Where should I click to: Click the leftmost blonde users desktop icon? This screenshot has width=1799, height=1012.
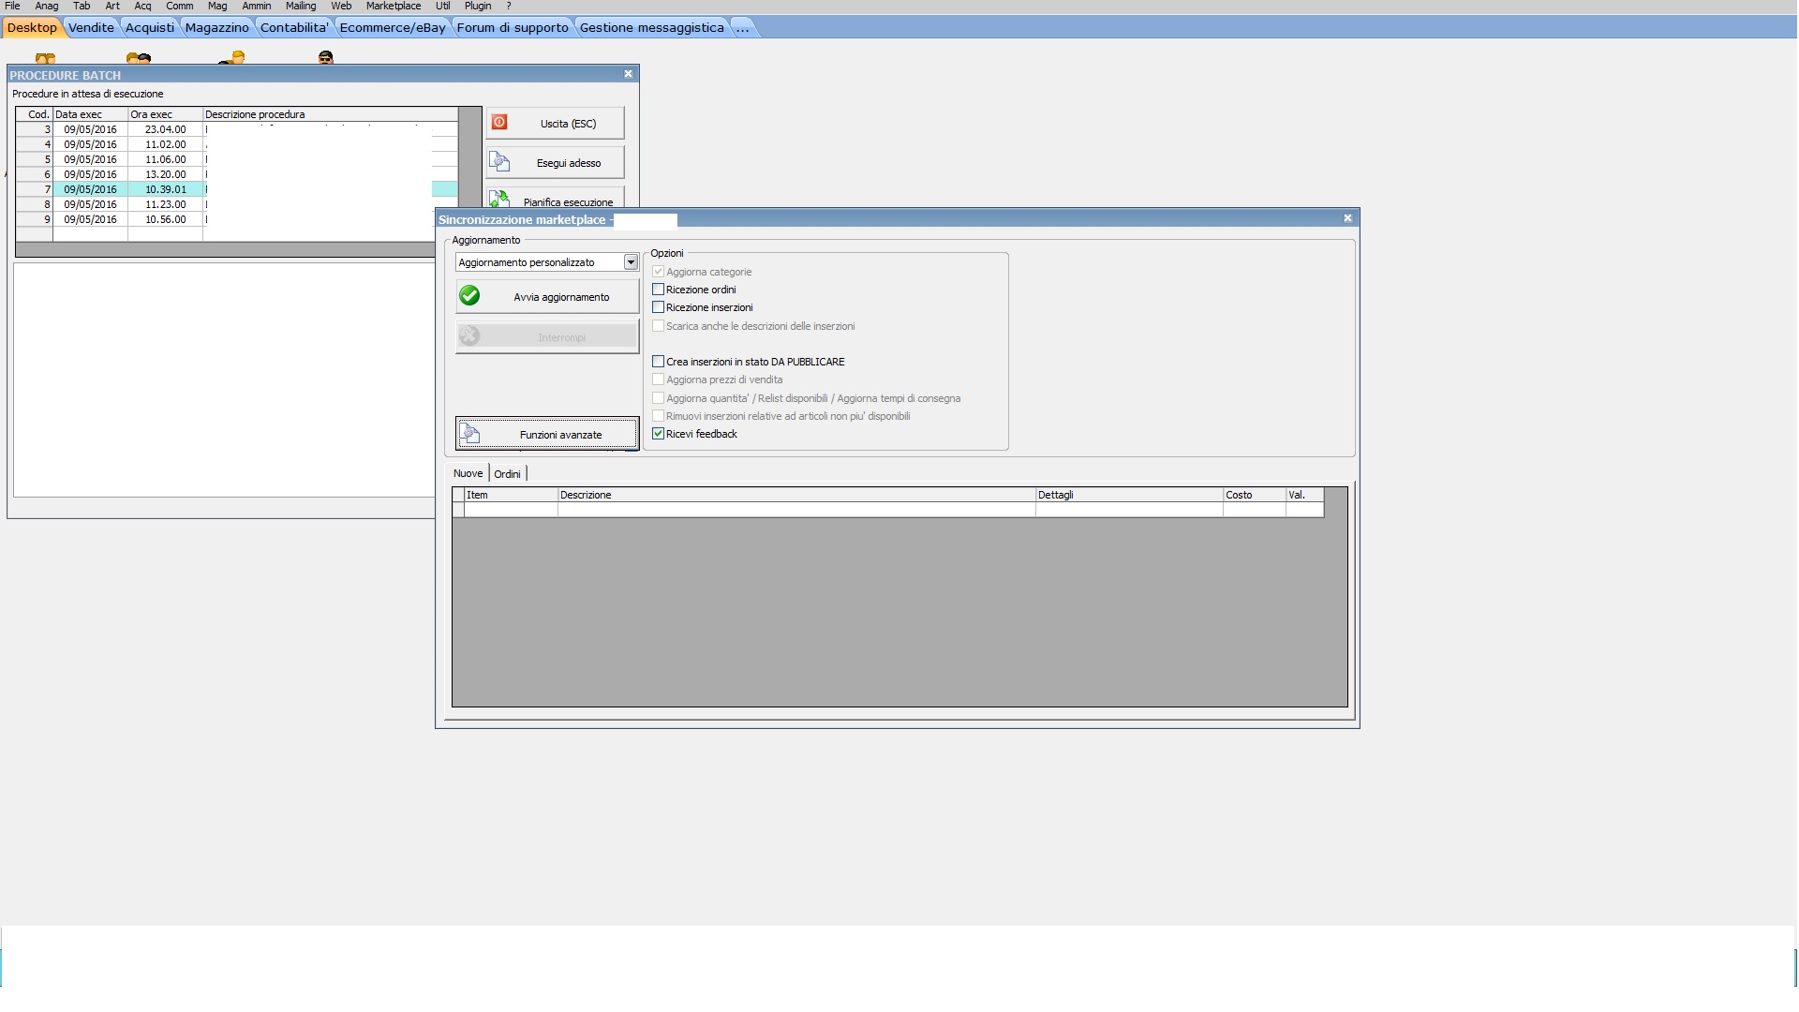click(x=45, y=59)
